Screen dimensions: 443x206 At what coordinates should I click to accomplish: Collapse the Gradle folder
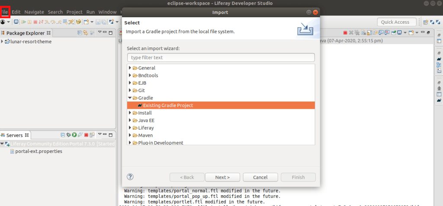click(x=130, y=98)
